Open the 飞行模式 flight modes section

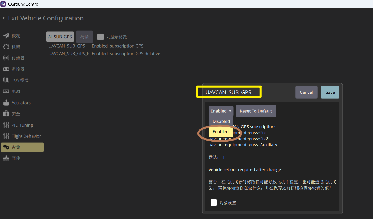pyautogui.click(x=22, y=80)
